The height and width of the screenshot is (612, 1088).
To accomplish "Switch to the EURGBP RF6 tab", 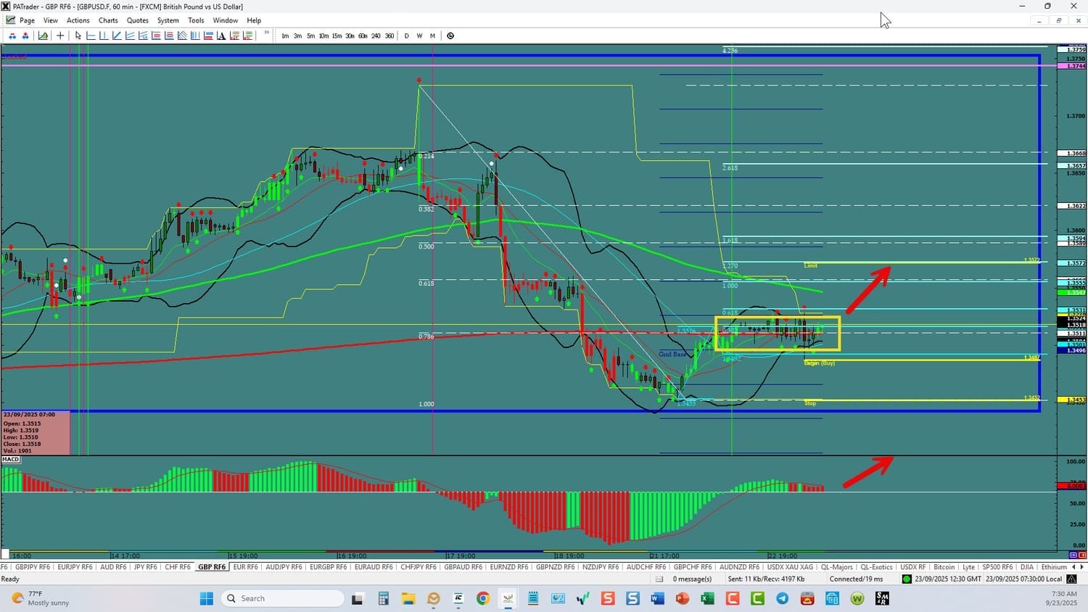I will click(328, 567).
